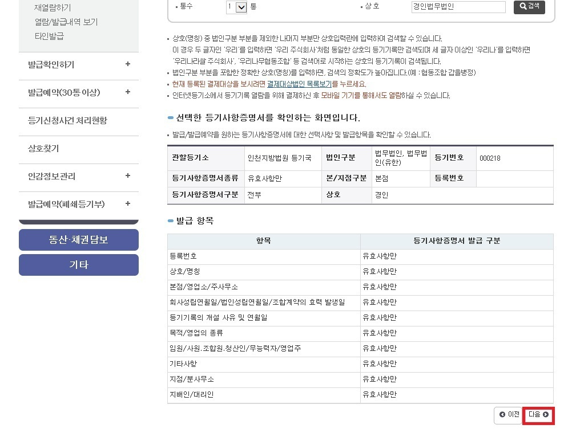Click the 목적/영업의 종류 row
Image resolution: width=564 pixels, height=433 pixels.
pos(360,334)
